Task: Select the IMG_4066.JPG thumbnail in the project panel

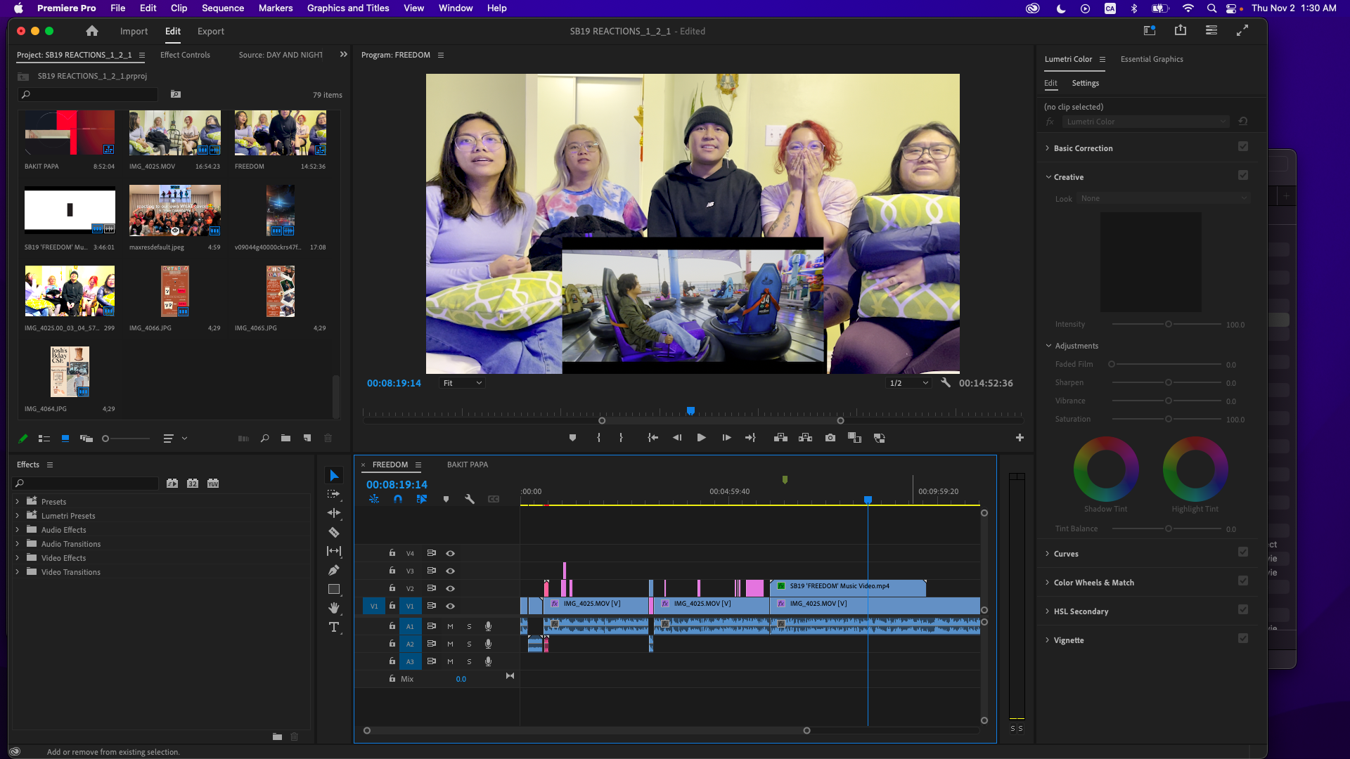Action: [x=174, y=290]
